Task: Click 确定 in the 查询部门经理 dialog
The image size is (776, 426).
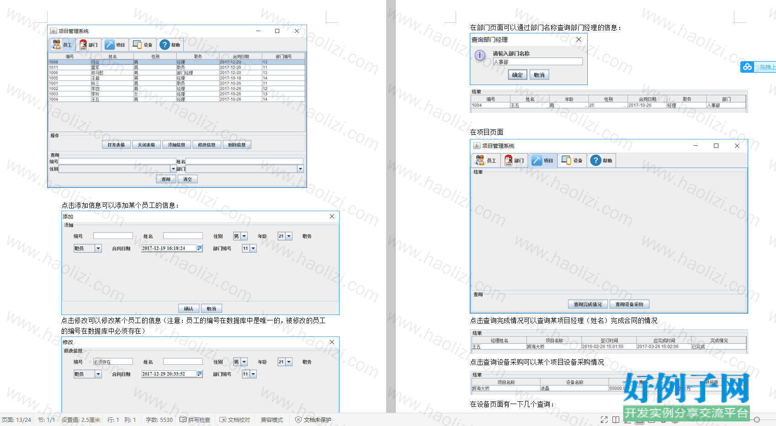Action: [517, 75]
